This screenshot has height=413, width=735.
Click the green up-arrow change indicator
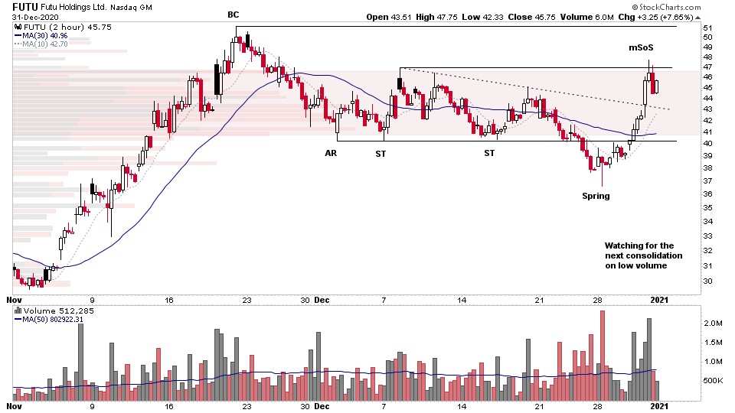click(x=698, y=18)
